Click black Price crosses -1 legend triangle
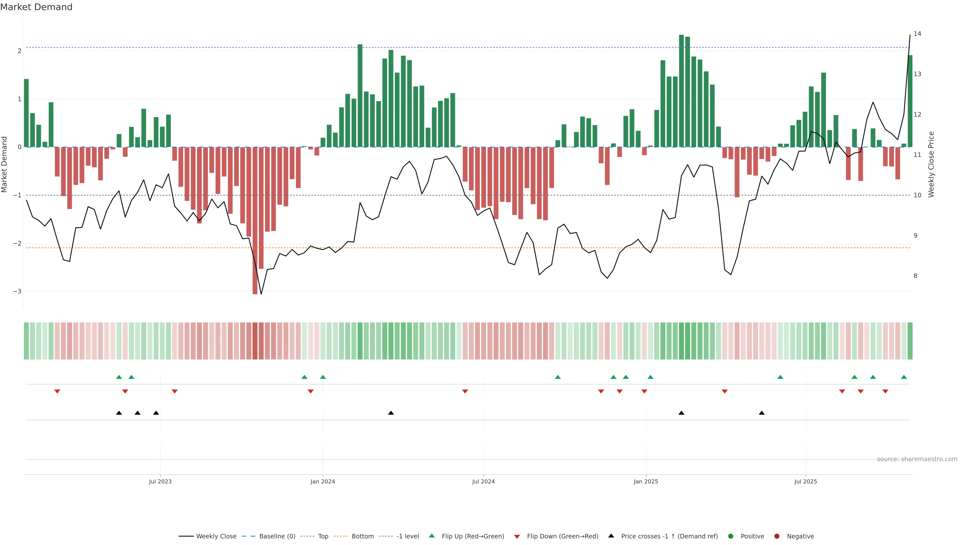 point(611,536)
